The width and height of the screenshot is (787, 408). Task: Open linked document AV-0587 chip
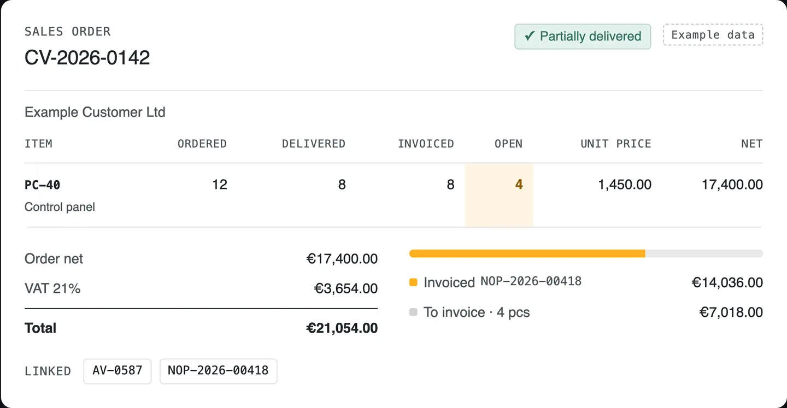(x=118, y=371)
